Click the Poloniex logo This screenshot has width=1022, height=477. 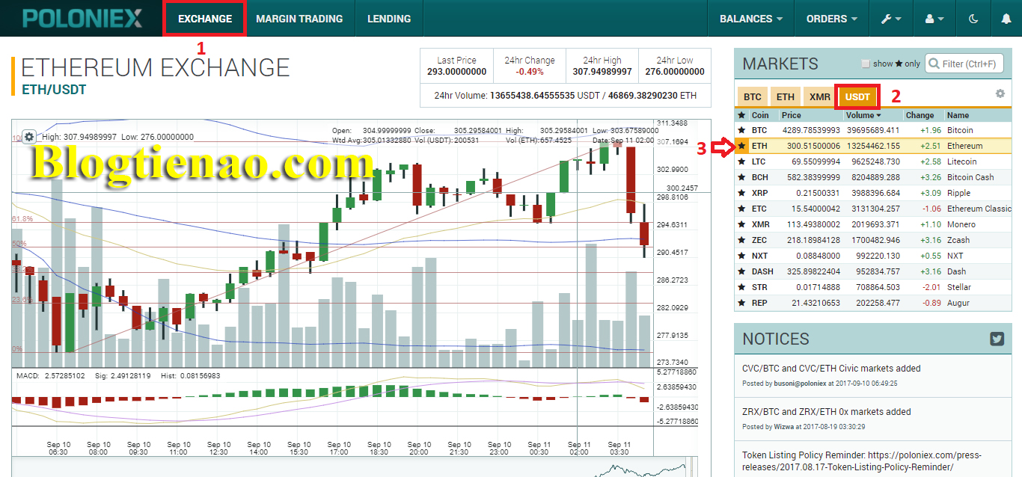click(82, 18)
